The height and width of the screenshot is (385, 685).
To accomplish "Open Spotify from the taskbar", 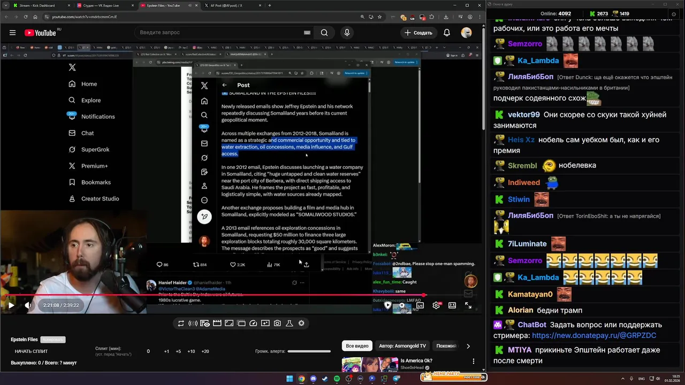I will click(x=337, y=379).
